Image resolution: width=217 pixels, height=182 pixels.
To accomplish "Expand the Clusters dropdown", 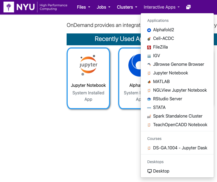I will point(127,7).
